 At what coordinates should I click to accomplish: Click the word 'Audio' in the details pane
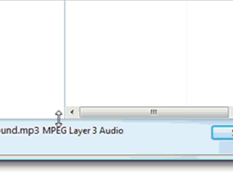(111, 131)
